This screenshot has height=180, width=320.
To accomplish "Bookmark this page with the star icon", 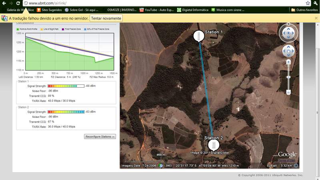I will click(x=308, y=3).
